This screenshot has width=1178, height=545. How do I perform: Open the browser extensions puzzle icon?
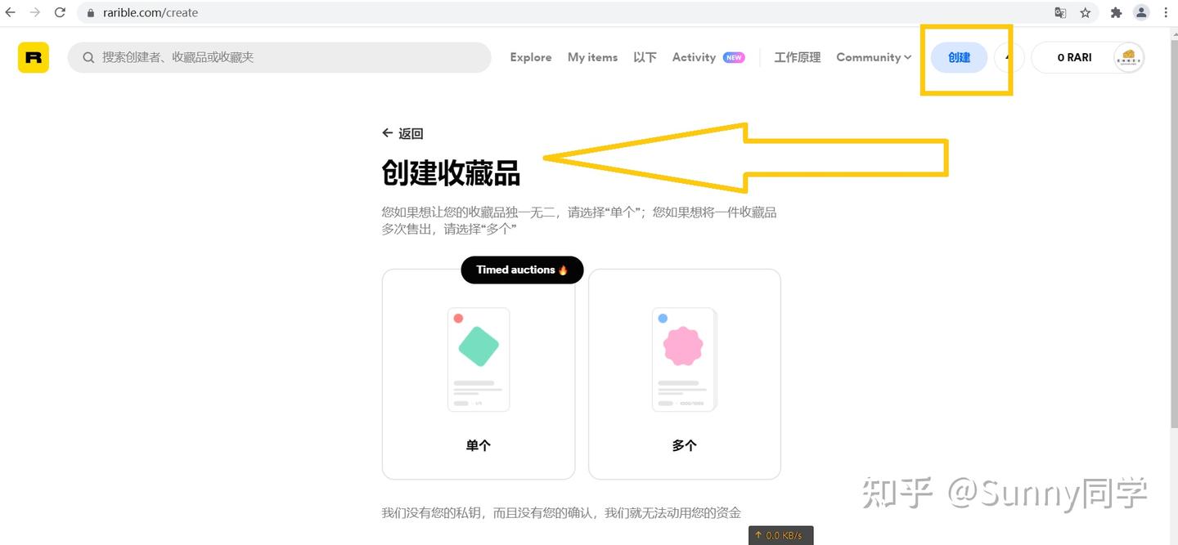[x=1116, y=12]
